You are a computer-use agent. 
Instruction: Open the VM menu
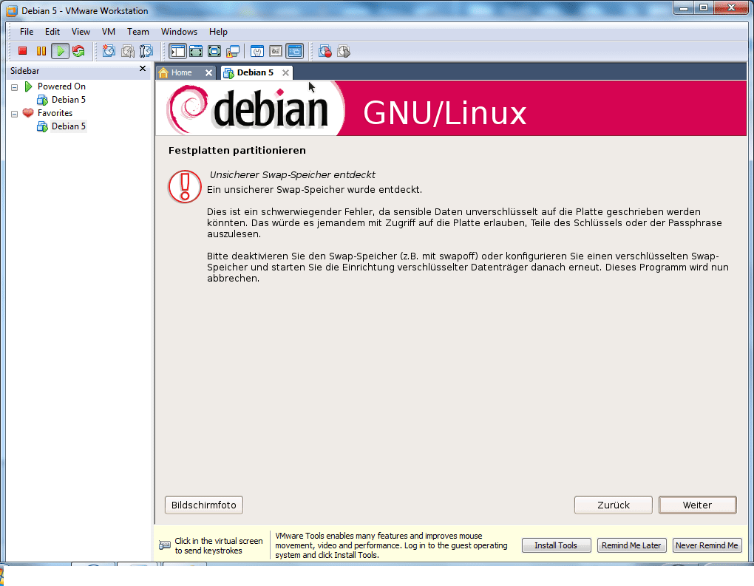(x=109, y=32)
